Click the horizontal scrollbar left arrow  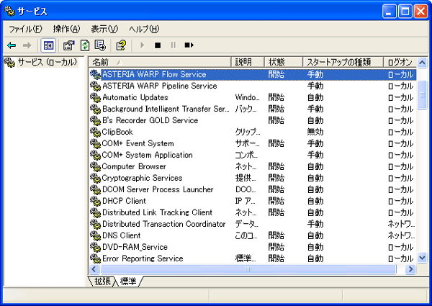94,269
